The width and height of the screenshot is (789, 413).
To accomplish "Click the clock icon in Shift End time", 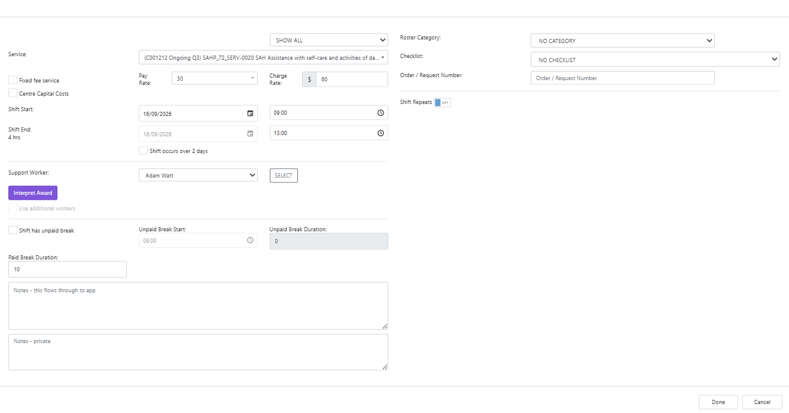I will 380,133.
